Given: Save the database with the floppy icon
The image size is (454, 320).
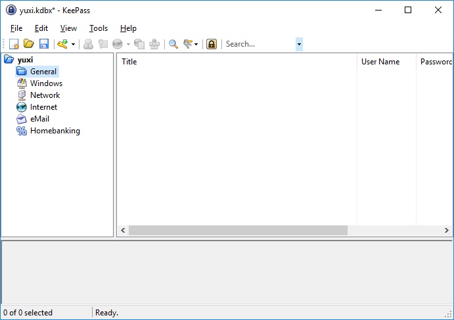Looking at the screenshot, I should pyautogui.click(x=44, y=44).
